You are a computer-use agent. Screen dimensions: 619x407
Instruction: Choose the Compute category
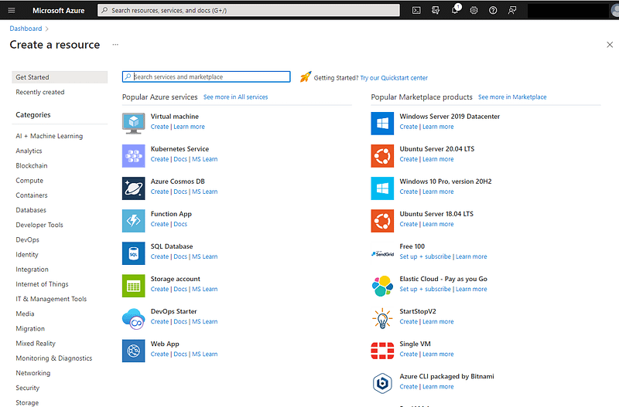pos(29,181)
